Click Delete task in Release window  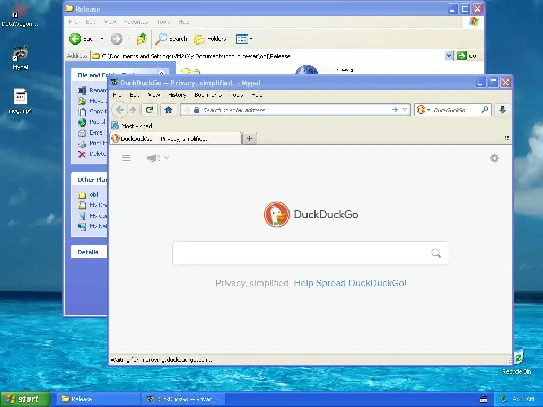tap(92, 154)
